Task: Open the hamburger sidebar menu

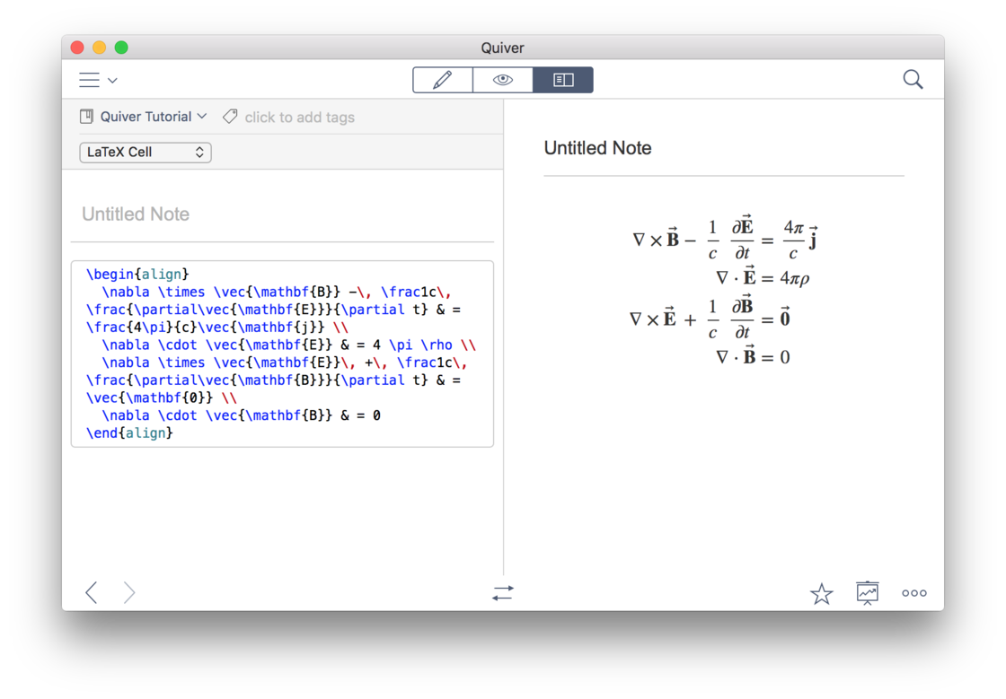Action: tap(89, 80)
